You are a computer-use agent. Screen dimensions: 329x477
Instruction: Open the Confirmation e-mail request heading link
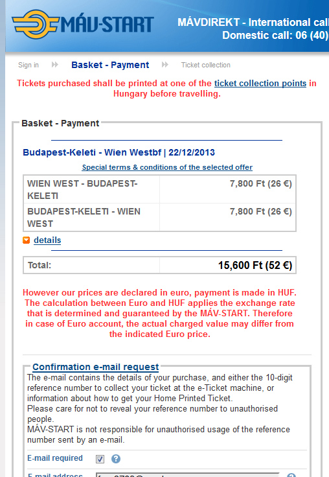(x=95, y=367)
